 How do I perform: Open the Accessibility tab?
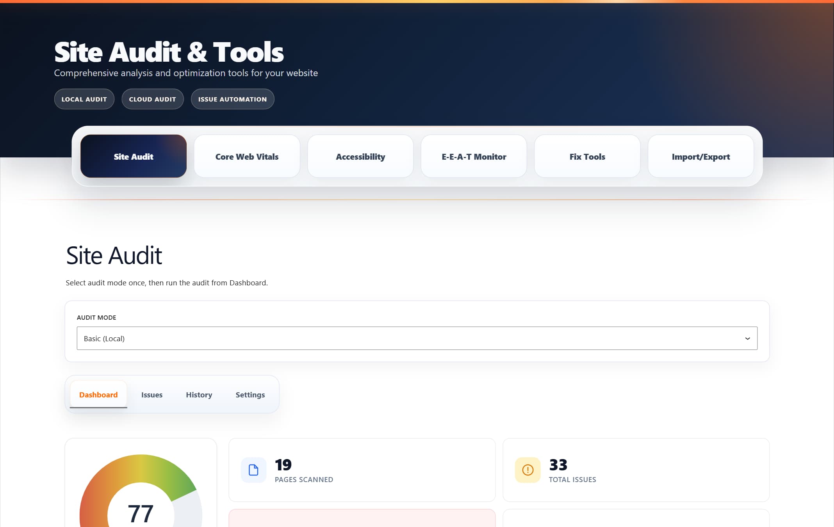pyautogui.click(x=360, y=156)
